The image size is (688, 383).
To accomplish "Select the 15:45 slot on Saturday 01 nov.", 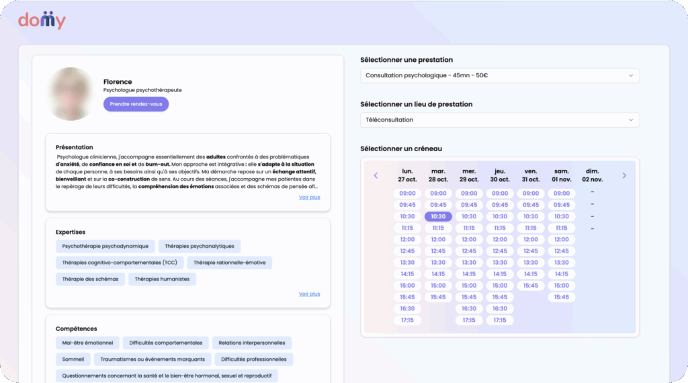I will pyautogui.click(x=562, y=297).
